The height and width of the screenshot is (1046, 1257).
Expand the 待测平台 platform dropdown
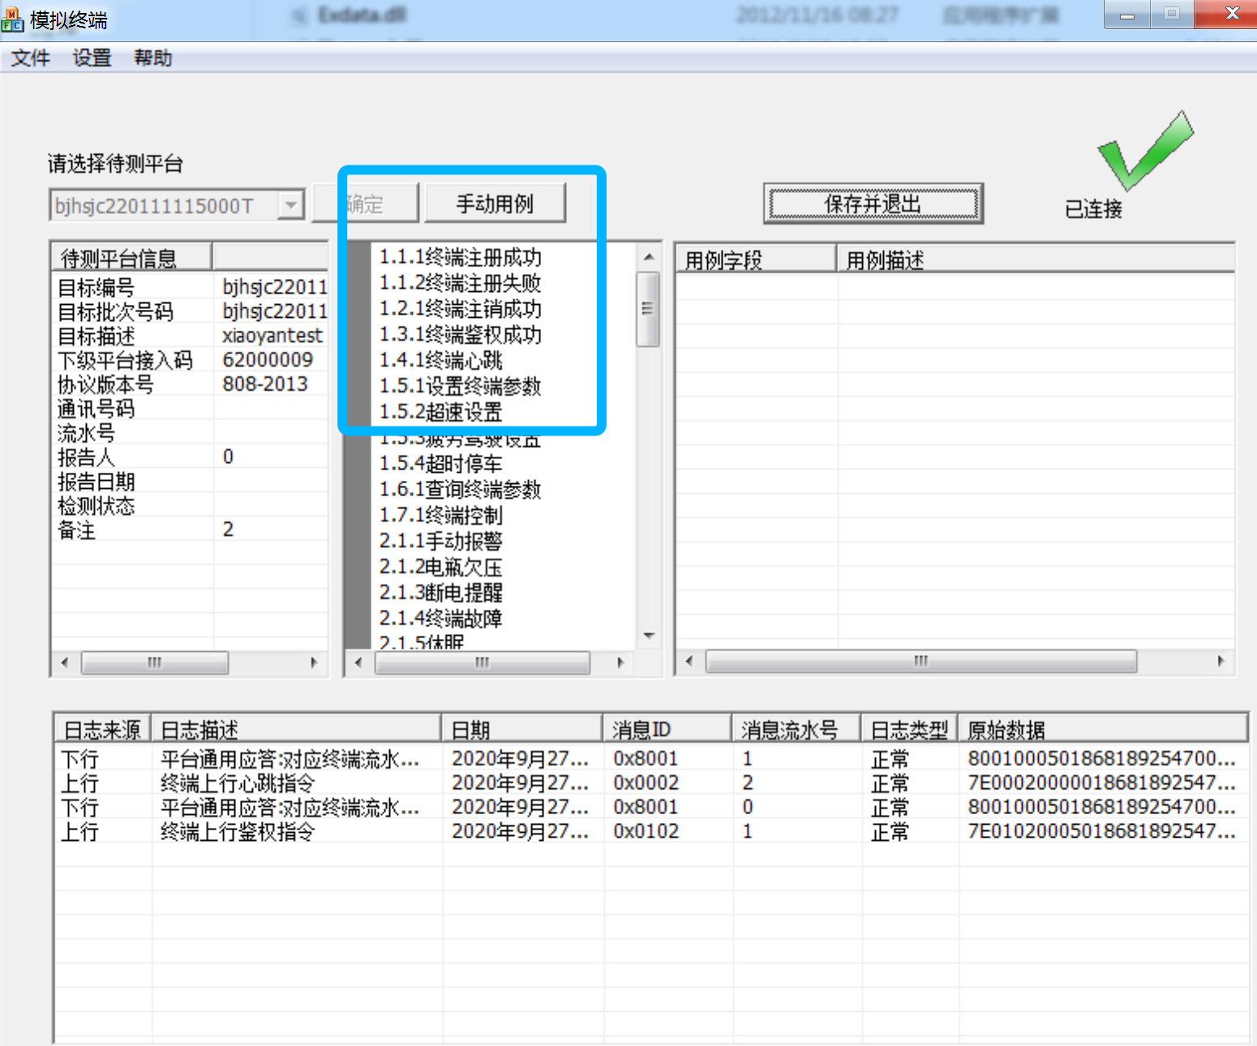(290, 205)
